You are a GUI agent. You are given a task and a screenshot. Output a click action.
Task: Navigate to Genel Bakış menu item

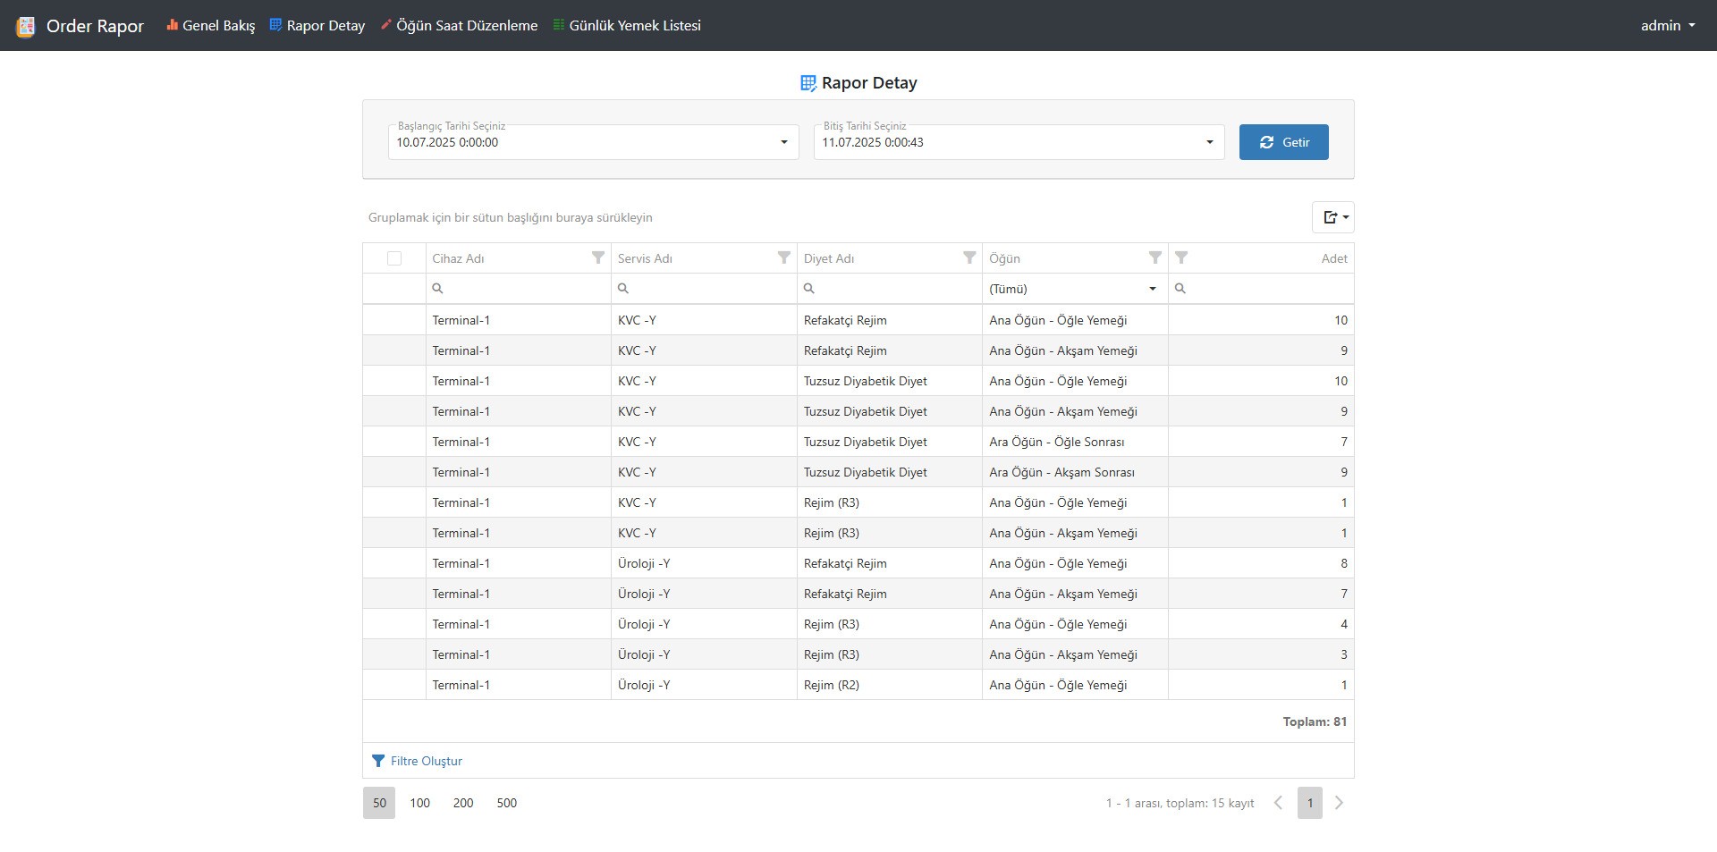[211, 26]
